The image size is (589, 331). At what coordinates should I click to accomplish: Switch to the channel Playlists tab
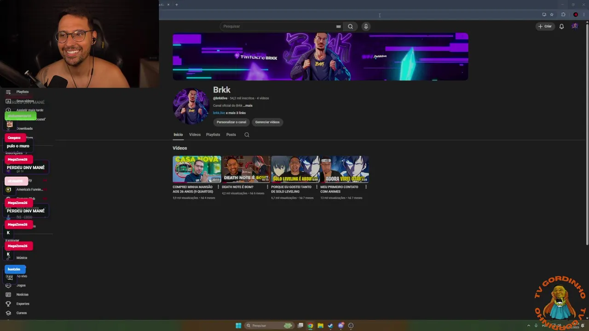pyautogui.click(x=213, y=135)
